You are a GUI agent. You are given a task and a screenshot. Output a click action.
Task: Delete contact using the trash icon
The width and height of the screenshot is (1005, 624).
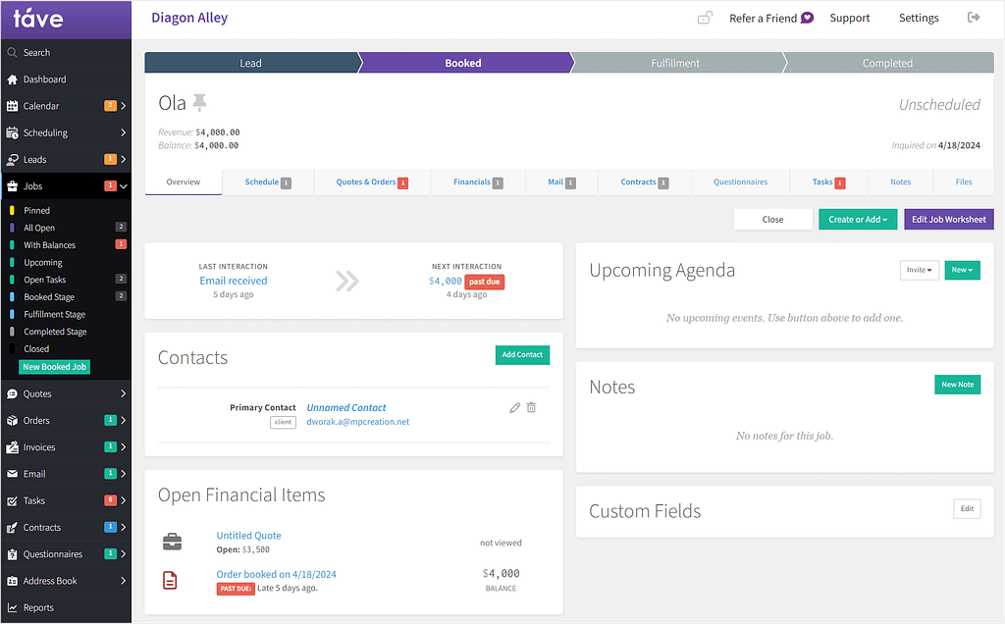[531, 407]
